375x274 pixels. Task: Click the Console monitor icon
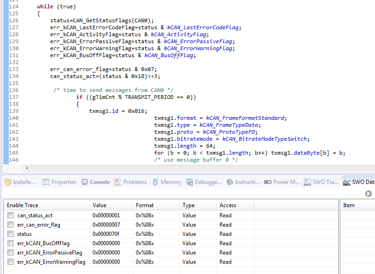click(x=84, y=182)
